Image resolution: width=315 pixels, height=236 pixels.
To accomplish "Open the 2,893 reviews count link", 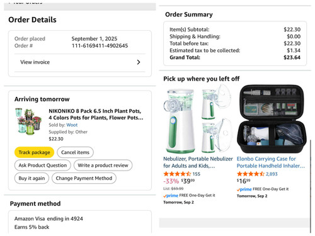I will click(272, 174).
